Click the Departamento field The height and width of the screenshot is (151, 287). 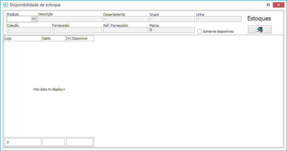(x=126, y=19)
